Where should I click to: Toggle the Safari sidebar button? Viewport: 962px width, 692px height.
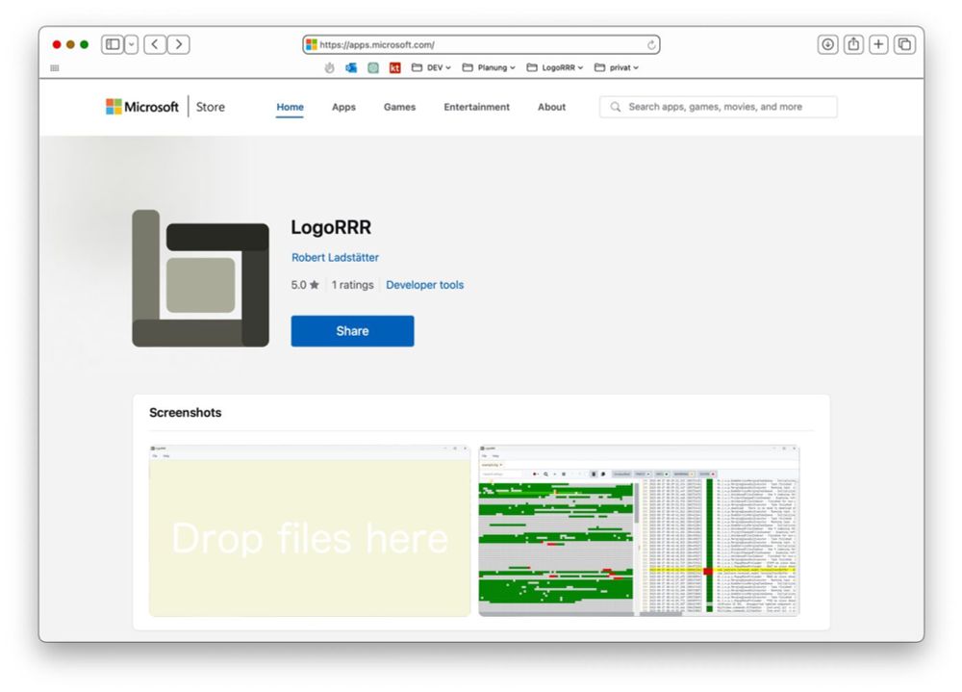pos(113,44)
